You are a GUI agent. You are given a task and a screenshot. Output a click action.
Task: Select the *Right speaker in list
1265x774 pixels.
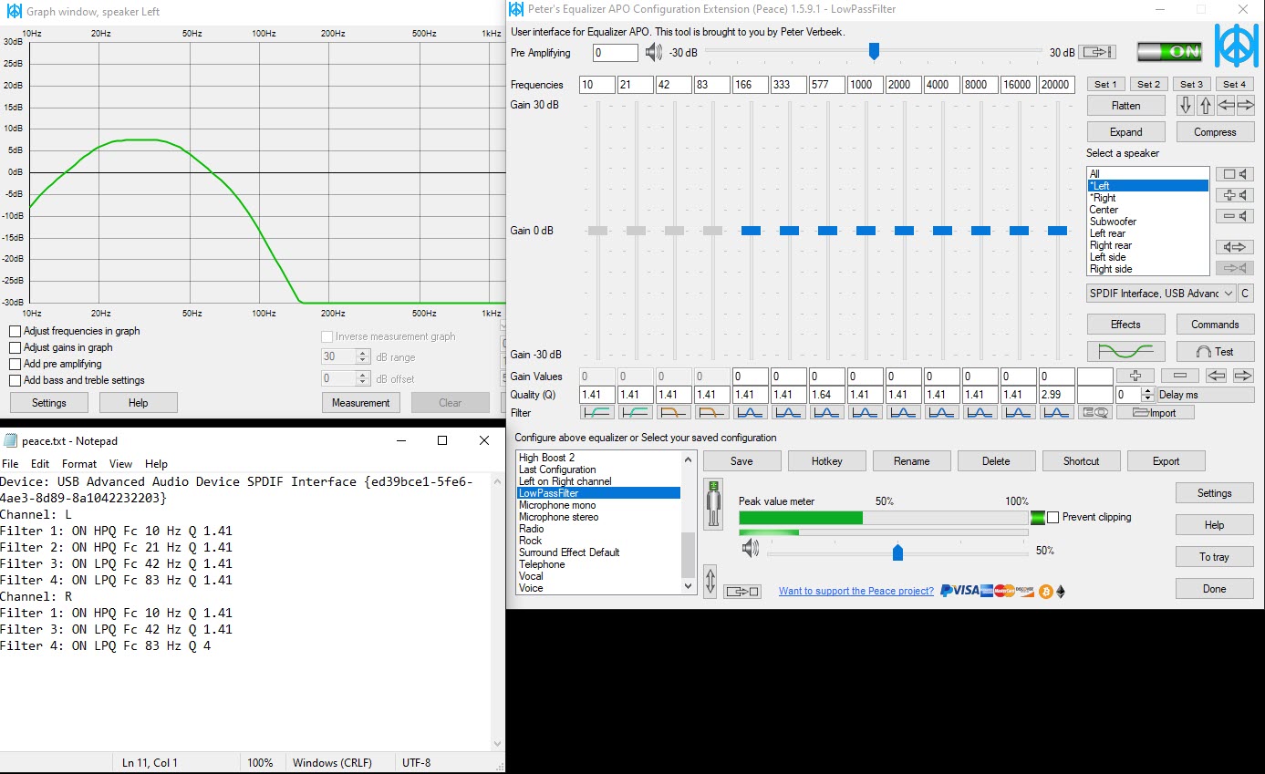(x=1103, y=198)
